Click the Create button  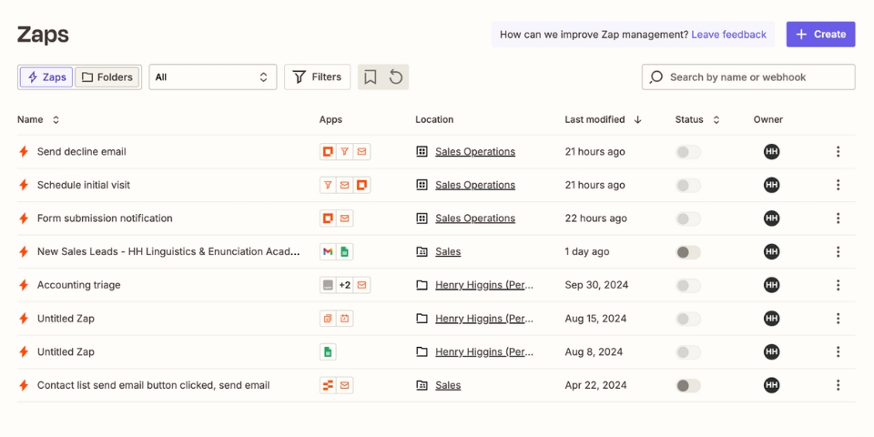tap(820, 35)
